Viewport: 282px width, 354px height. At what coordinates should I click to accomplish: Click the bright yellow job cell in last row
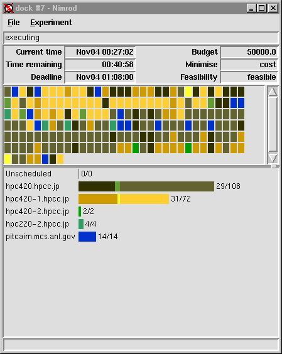[8, 159]
